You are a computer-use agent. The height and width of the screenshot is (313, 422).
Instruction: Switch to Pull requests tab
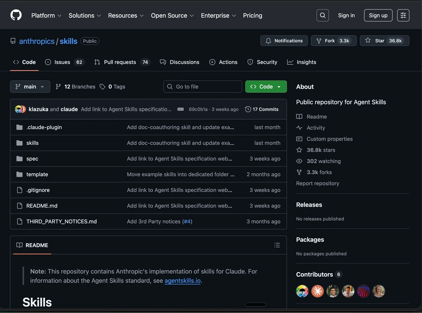(122, 62)
